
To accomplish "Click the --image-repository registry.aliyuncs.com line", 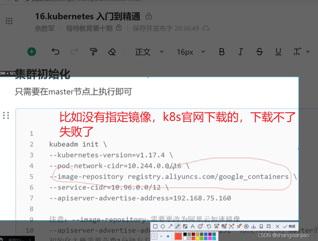I will coord(173,177).
